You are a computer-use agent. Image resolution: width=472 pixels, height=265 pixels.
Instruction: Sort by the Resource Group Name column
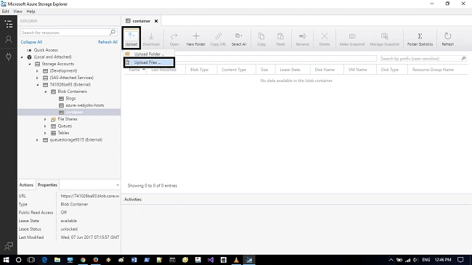[433, 70]
